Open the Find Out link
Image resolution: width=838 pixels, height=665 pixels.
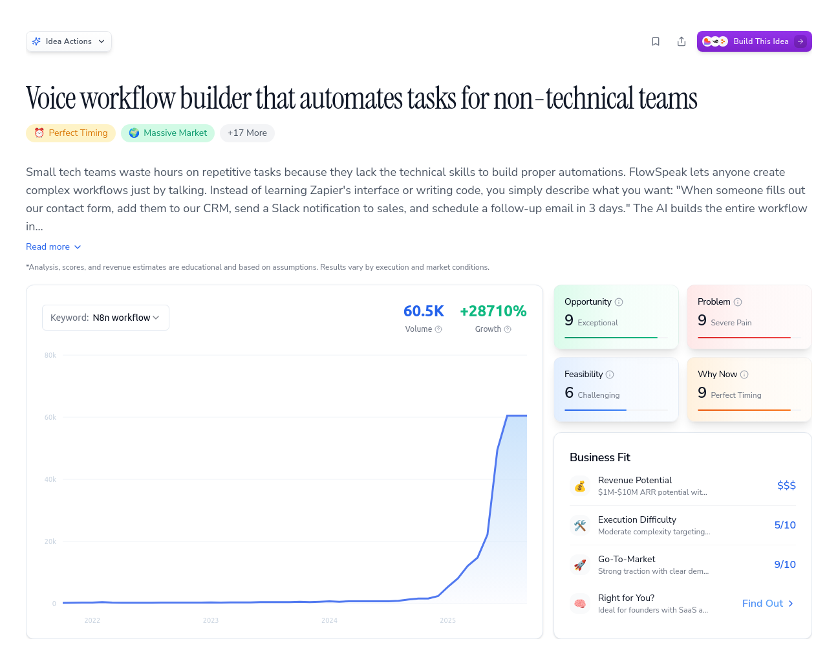point(768,603)
